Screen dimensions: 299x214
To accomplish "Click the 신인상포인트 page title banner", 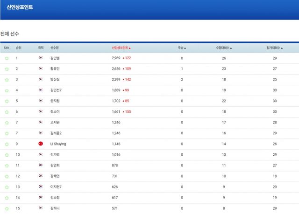I will coord(20,7).
